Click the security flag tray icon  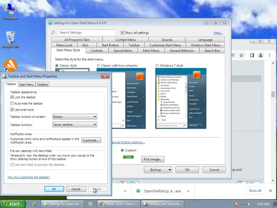pyautogui.click(x=237, y=204)
